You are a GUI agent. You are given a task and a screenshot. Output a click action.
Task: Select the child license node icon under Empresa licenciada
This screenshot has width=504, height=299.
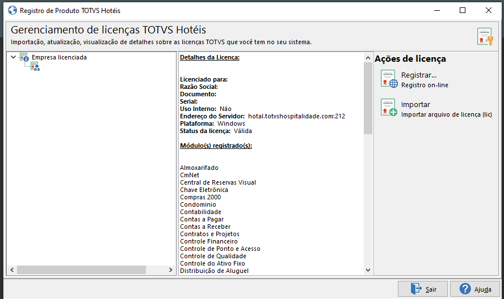[35, 66]
